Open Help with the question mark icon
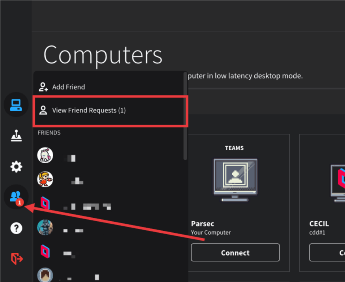Screen dimensions: 345x282 click(16, 228)
